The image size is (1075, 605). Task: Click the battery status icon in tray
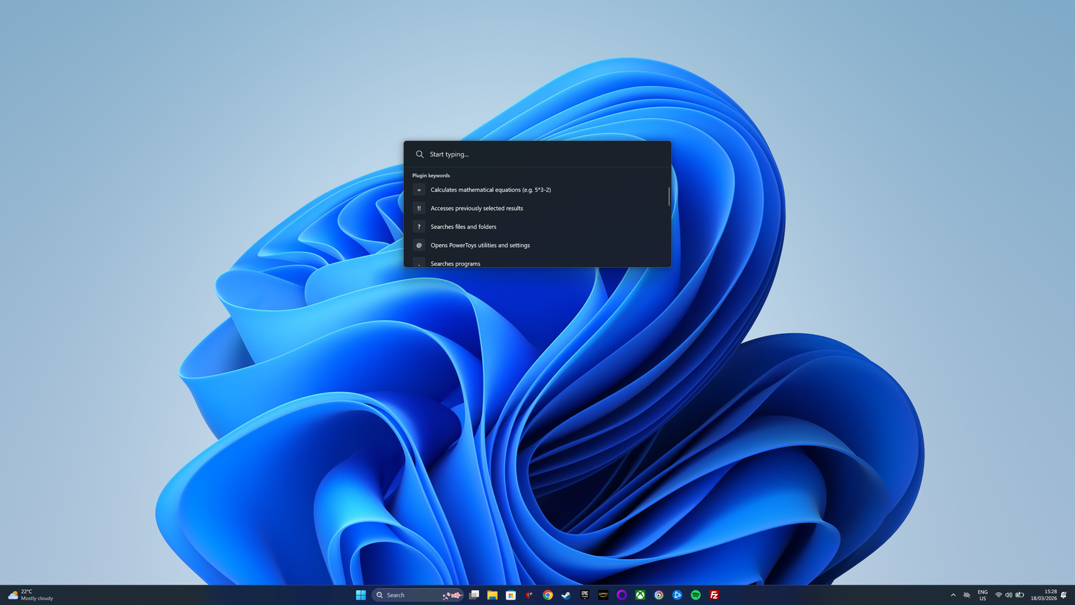1020,595
